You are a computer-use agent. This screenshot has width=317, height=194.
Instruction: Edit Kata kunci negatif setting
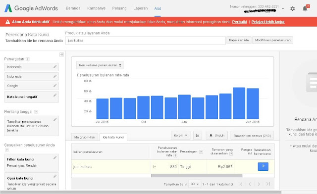pyautogui.click(x=55, y=95)
